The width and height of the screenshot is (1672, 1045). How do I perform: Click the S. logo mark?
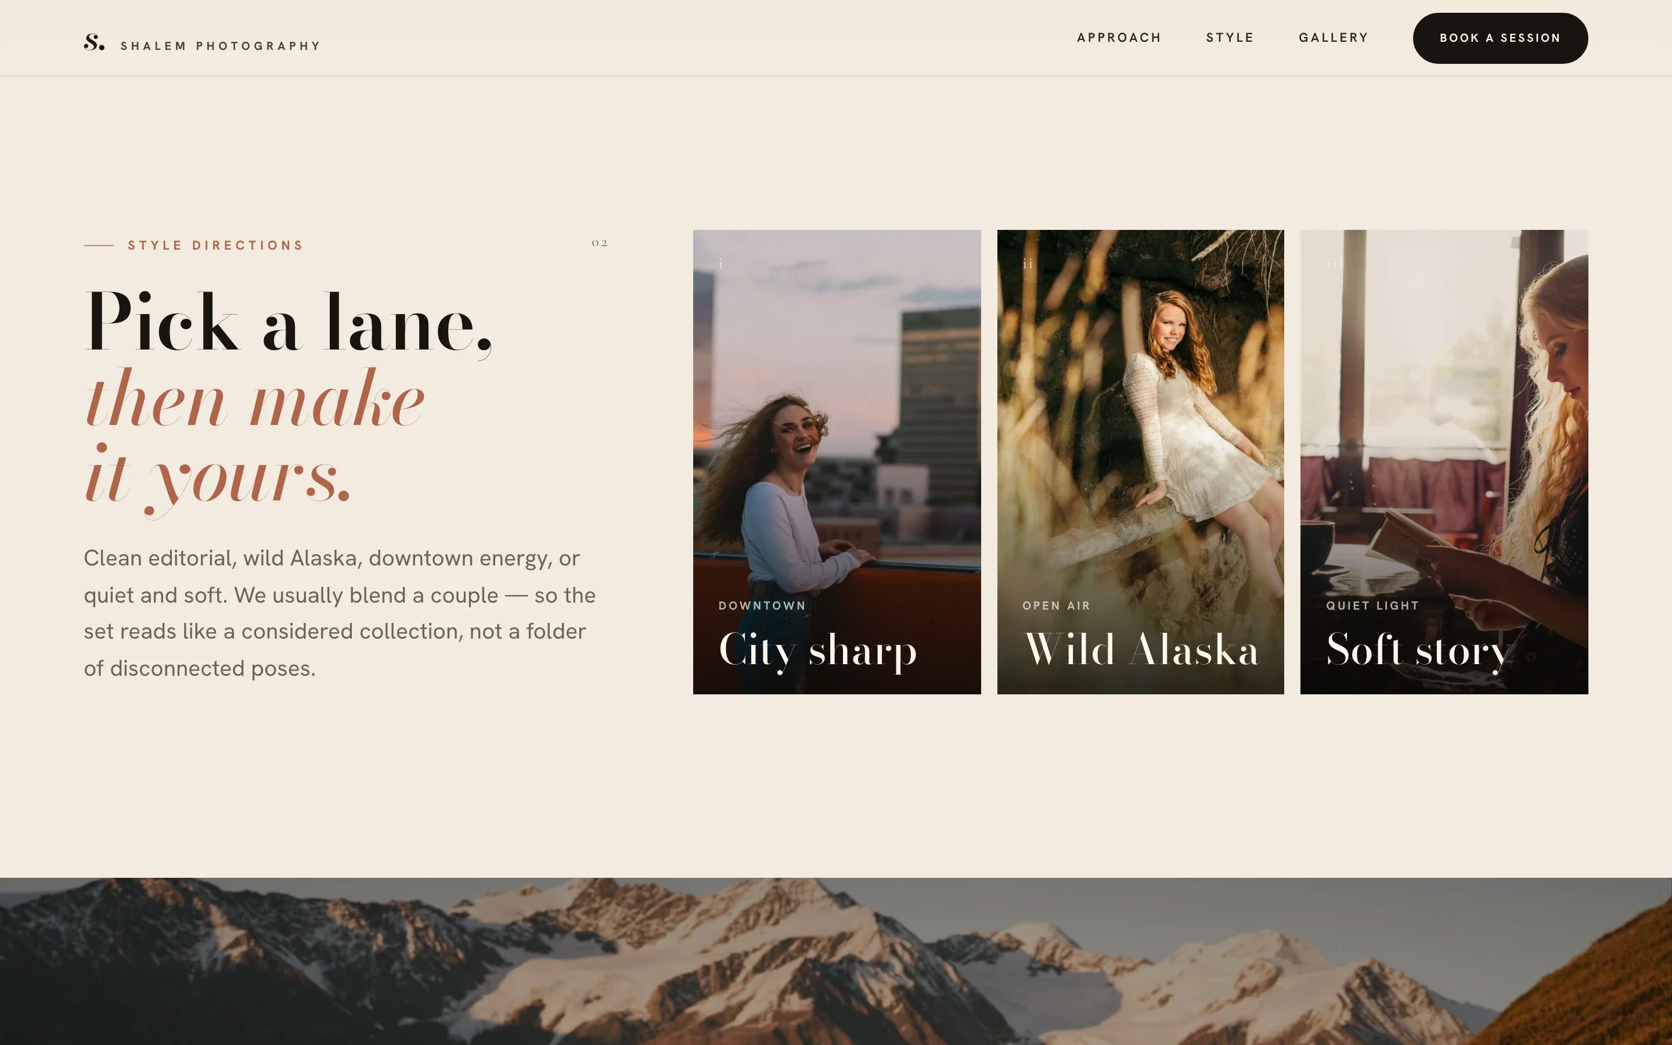(94, 42)
